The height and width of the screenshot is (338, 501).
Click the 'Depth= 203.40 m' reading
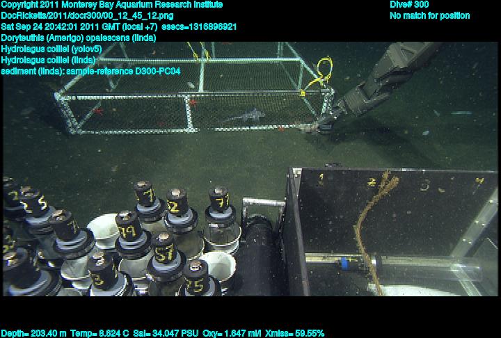pyautogui.click(x=33, y=333)
